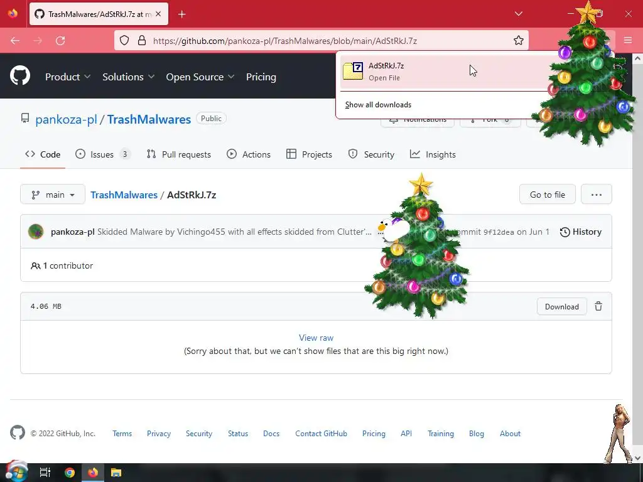Switch to the Security tab

[x=371, y=154]
